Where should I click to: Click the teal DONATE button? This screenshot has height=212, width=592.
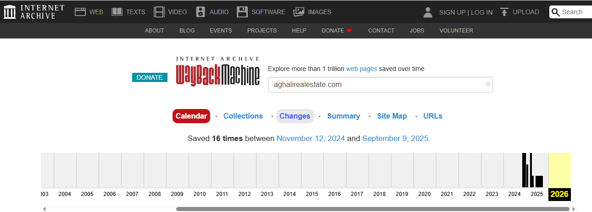click(x=150, y=77)
